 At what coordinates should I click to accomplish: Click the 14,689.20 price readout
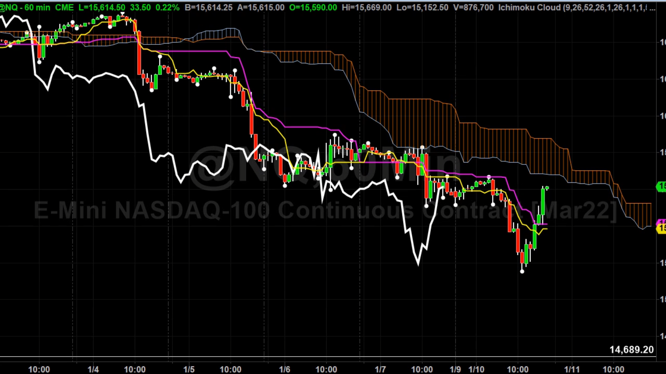(x=632, y=350)
